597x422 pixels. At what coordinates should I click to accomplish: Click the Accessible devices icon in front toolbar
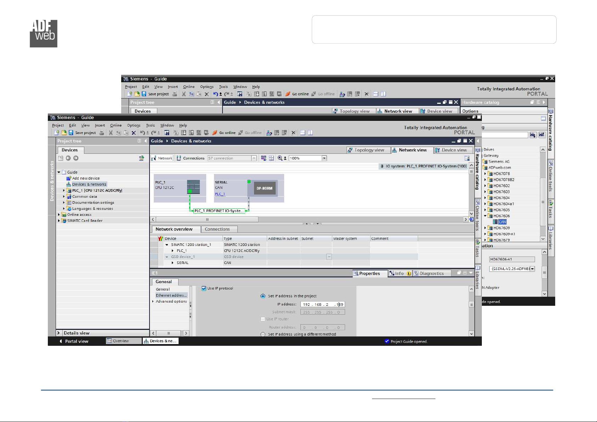click(269, 133)
